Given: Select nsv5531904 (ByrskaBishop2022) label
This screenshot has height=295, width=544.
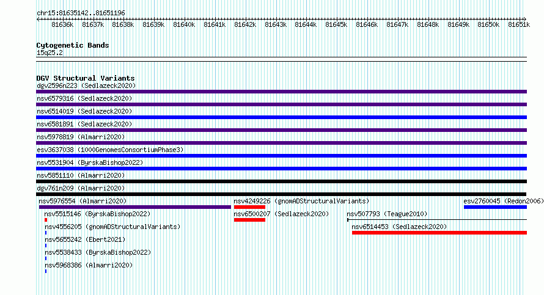Looking at the screenshot, I should pyautogui.click(x=90, y=162).
